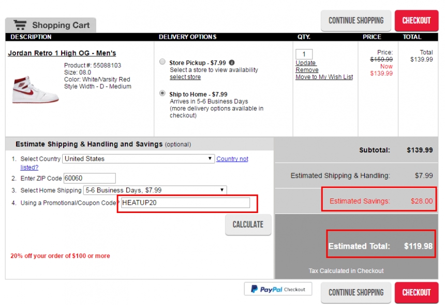Click the 'Select a store to view availability' text

tap(214, 70)
